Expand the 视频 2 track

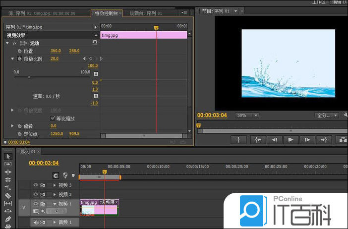54,194
